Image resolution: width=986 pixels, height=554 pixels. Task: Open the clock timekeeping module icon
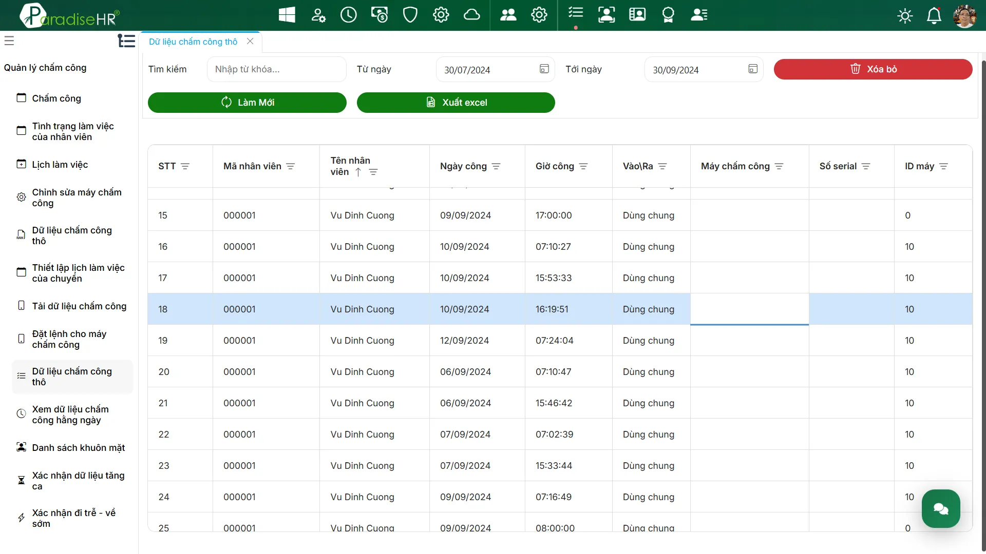pyautogui.click(x=348, y=15)
